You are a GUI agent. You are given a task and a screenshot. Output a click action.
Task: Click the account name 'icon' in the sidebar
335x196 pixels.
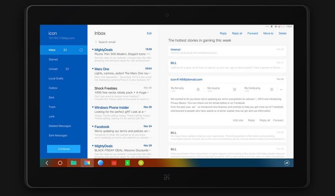click(x=52, y=33)
